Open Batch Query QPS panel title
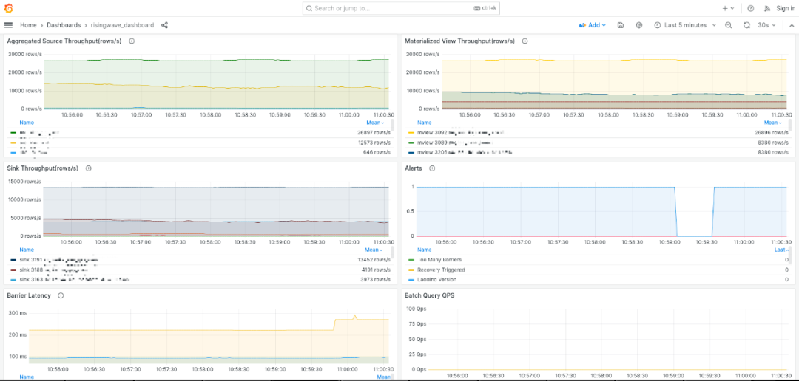The height and width of the screenshot is (381, 799). 428,295
